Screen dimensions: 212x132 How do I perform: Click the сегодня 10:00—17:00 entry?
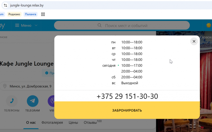click(x=122, y=66)
